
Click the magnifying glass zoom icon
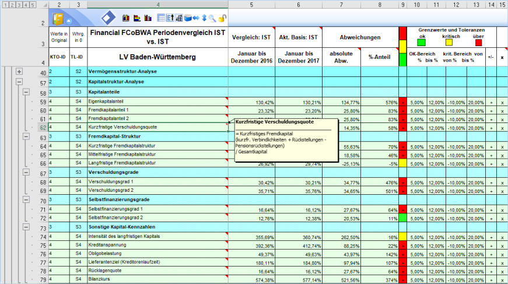point(212,18)
